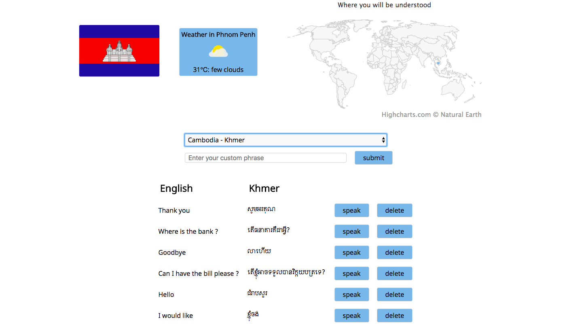Click the 31°C: few clouds temperature text

click(x=218, y=70)
